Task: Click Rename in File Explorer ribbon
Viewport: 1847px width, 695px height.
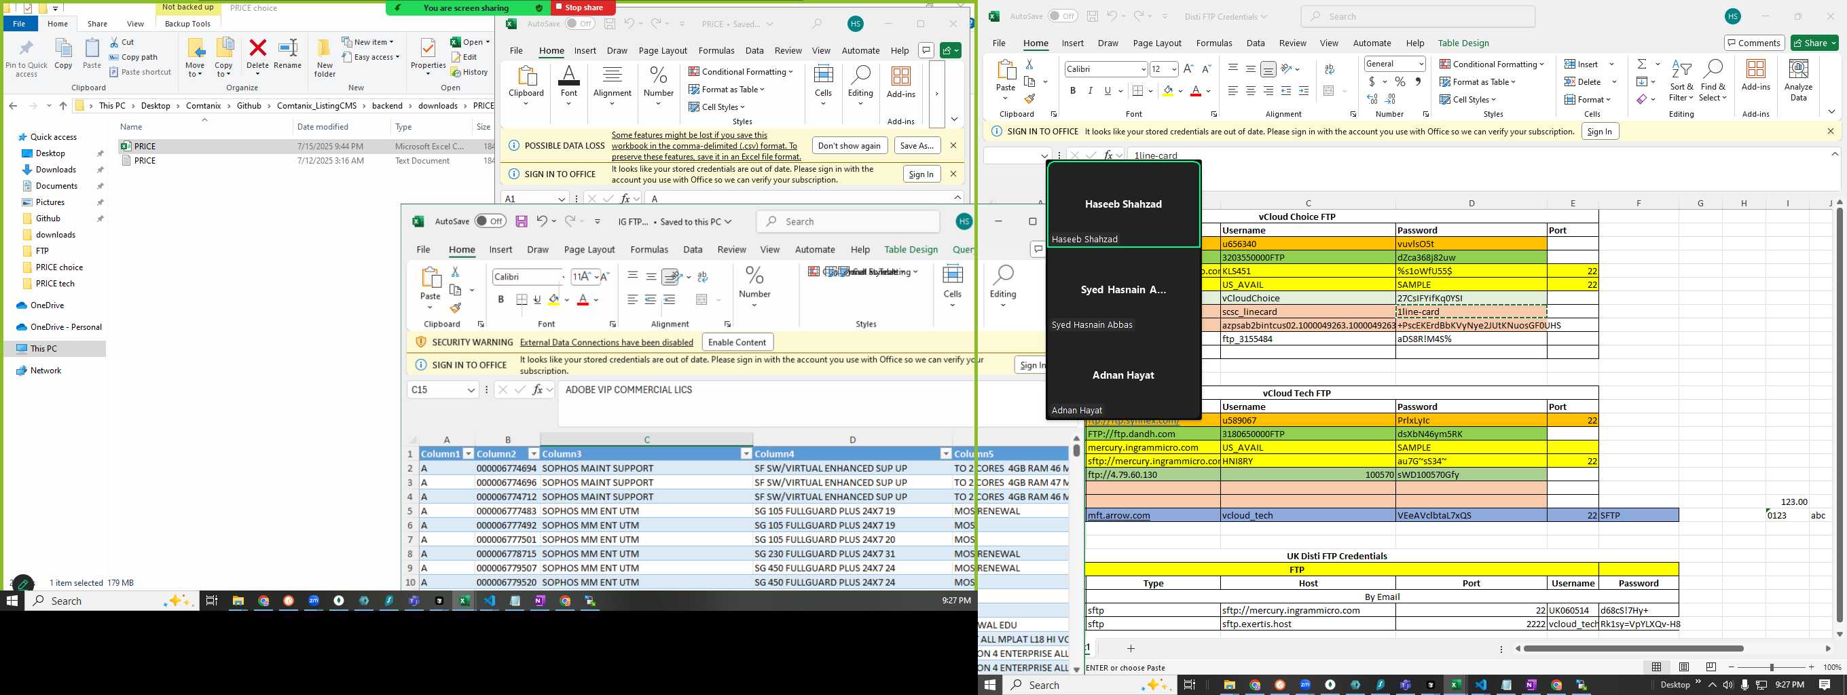Action: pos(287,56)
